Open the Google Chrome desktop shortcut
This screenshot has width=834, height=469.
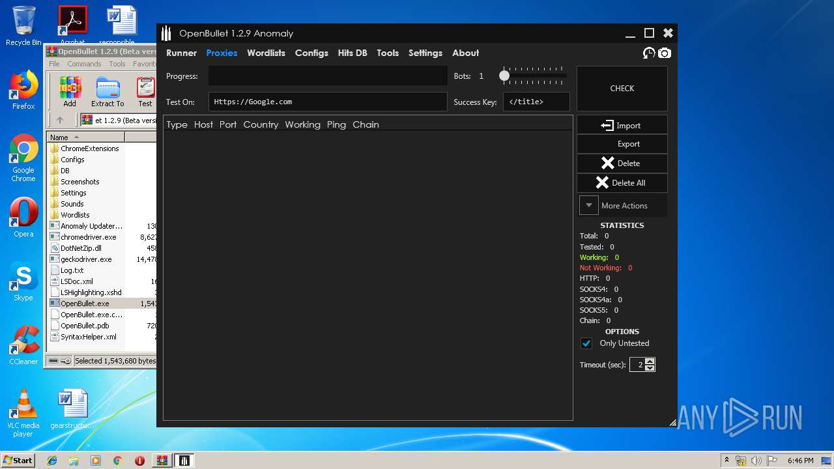pyautogui.click(x=23, y=158)
